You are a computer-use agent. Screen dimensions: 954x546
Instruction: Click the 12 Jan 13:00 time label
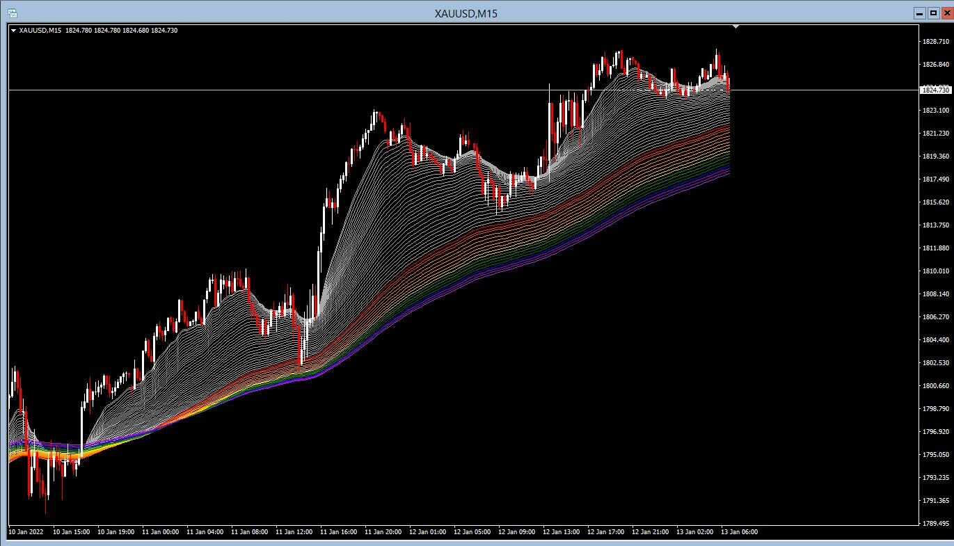(x=562, y=532)
